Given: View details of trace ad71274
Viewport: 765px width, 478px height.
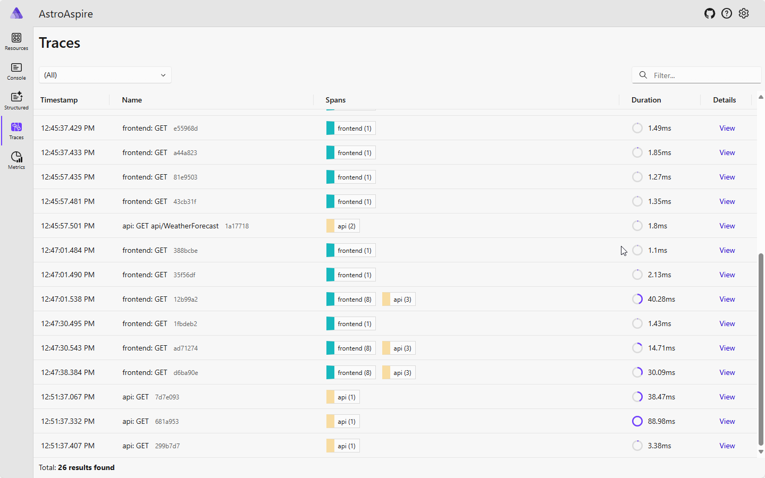Looking at the screenshot, I should tap(727, 348).
